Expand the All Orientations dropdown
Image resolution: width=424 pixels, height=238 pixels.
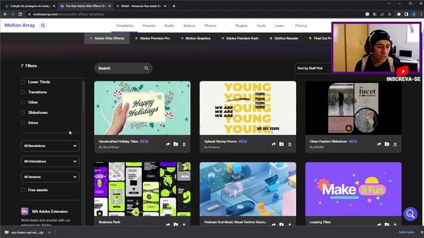pos(50,161)
